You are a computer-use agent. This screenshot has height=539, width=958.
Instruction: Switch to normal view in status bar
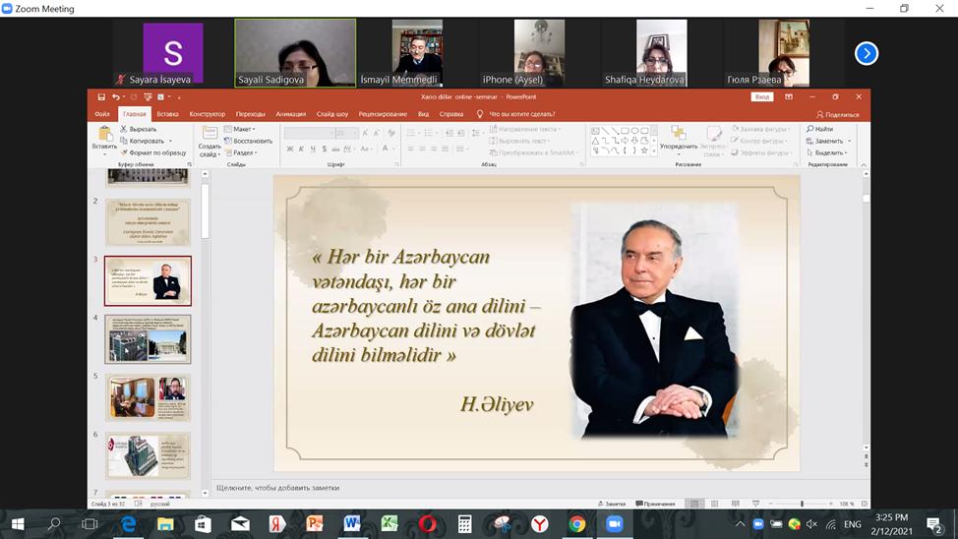coord(694,504)
